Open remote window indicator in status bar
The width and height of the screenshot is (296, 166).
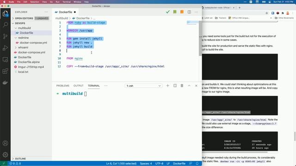(3, 164)
